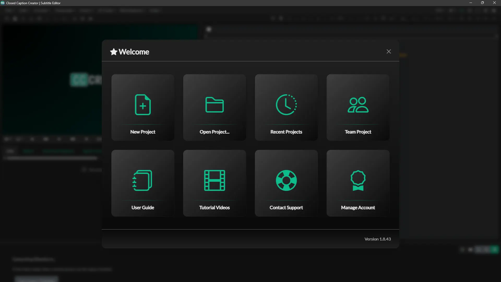Click the Recent Projects clock icon

pyautogui.click(x=286, y=105)
